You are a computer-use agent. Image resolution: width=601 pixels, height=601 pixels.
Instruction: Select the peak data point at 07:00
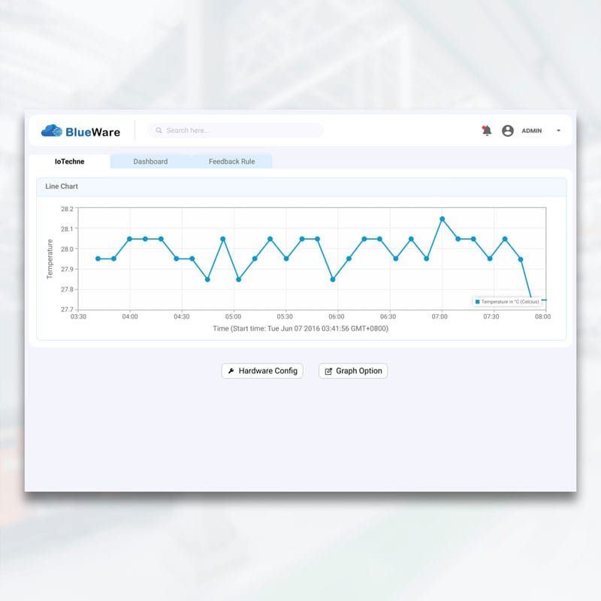pyautogui.click(x=442, y=219)
